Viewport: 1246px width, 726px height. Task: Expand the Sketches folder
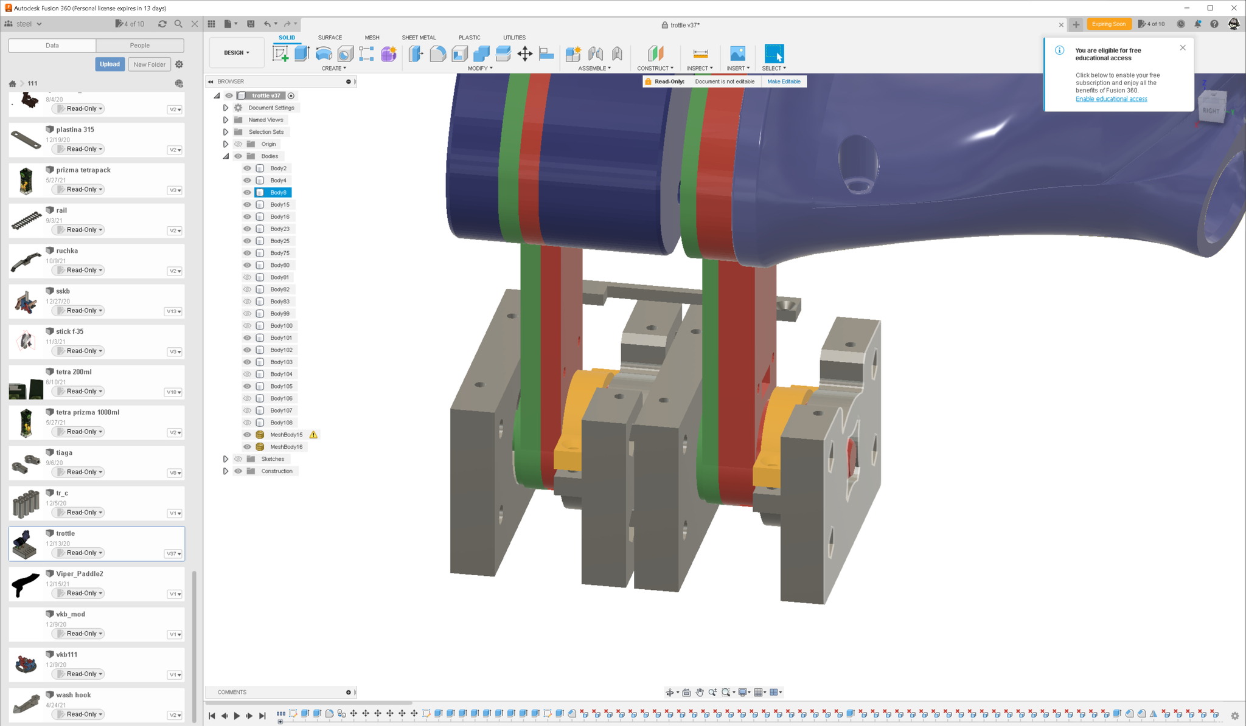click(226, 459)
